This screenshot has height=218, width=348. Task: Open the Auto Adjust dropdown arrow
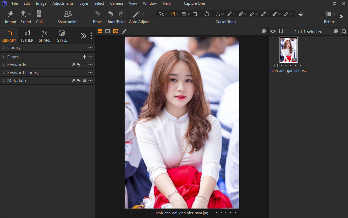coord(143,14)
